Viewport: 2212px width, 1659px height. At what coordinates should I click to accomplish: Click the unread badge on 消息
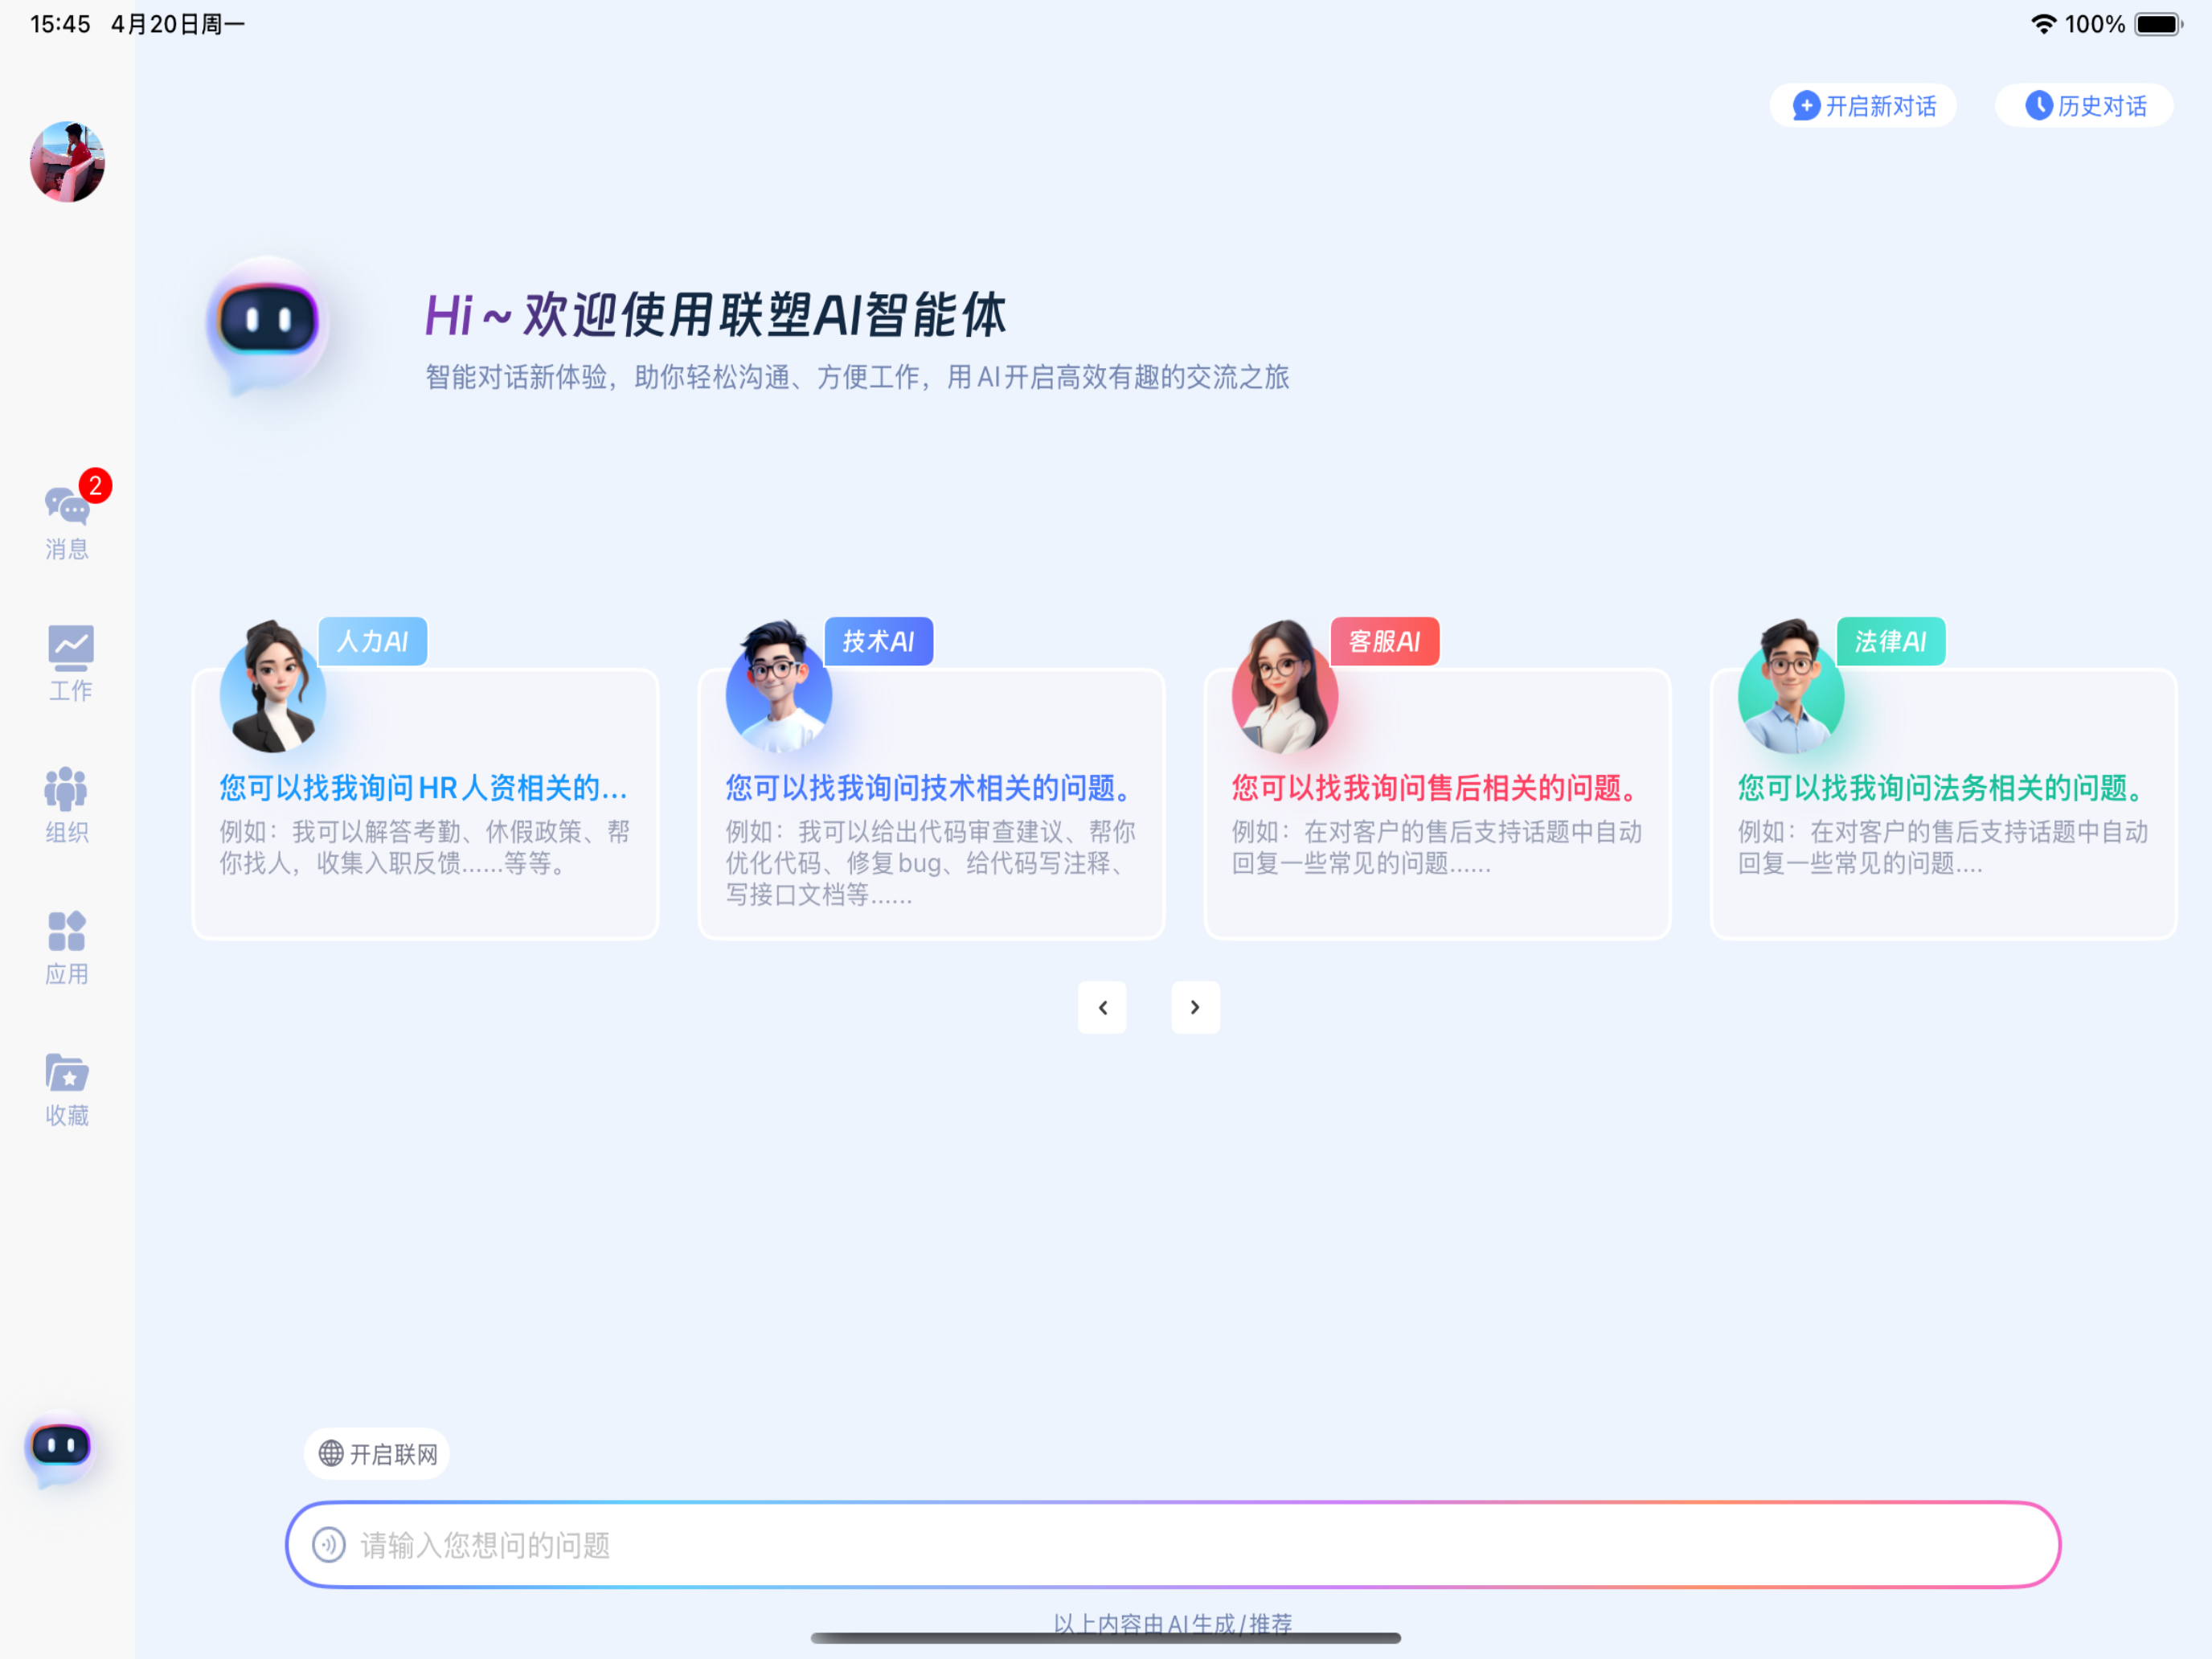(95, 486)
